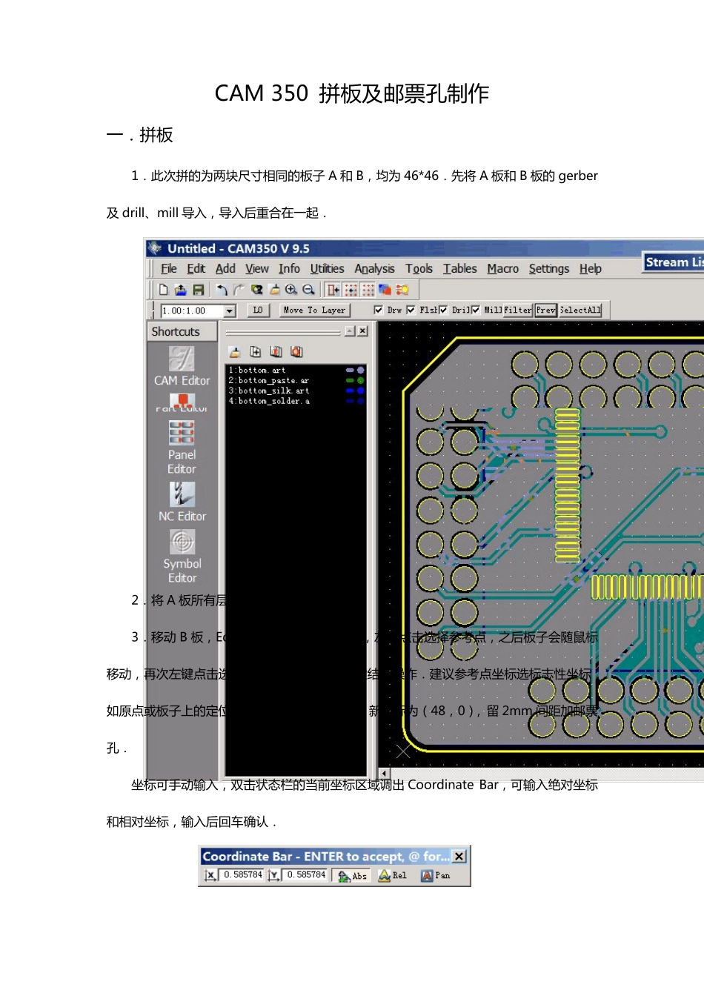704x996 pixels.
Task: Switch to Rel coordinate mode
Action: 393,876
